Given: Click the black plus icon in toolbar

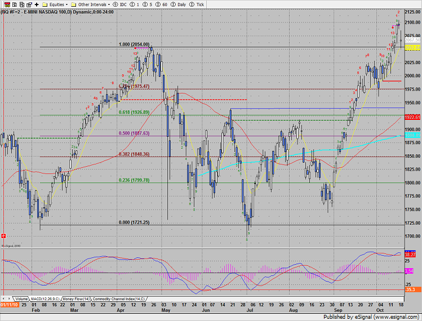Looking at the screenshot, I should click(x=37, y=5).
